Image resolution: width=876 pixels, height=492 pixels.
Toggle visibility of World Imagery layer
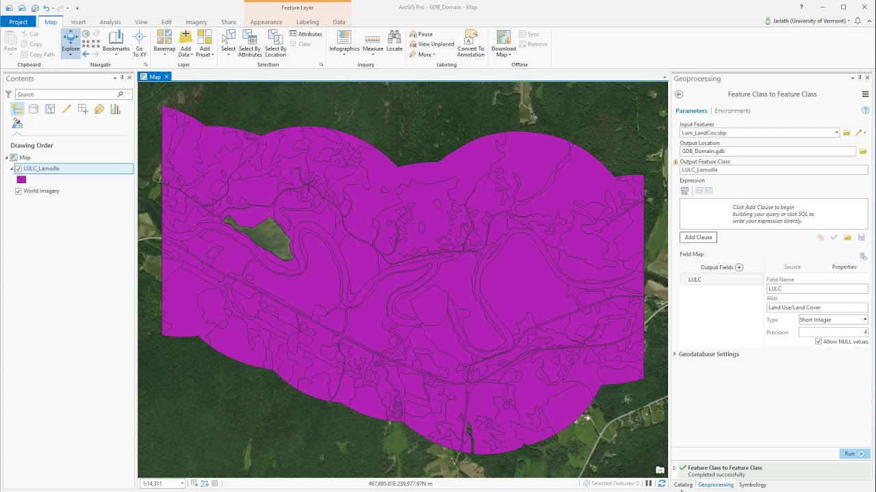[18, 191]
